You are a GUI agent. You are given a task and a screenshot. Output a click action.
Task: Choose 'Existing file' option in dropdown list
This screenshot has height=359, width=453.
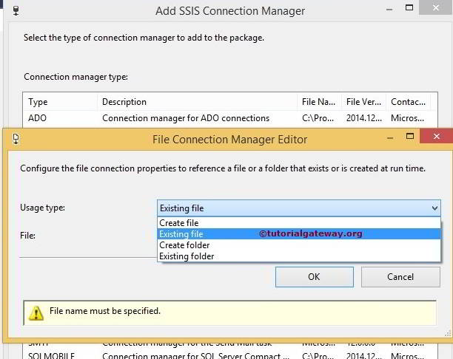click(299, 234)
